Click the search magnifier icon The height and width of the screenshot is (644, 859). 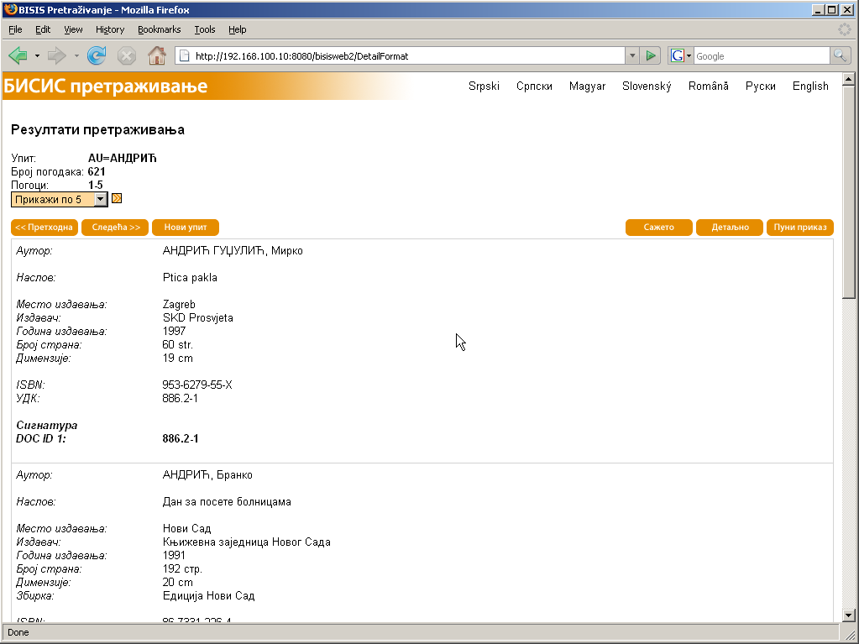840,55
